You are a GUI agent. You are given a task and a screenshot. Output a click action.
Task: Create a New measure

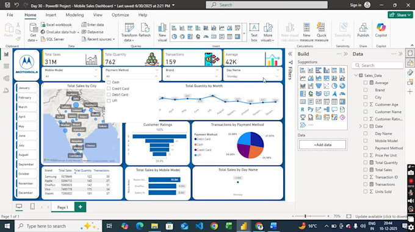pos(306,32)
